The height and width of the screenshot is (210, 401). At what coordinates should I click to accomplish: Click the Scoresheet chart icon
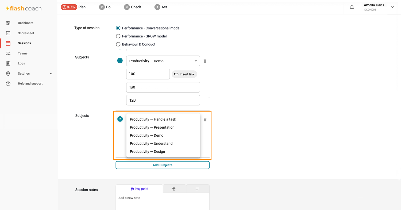[8, 33]
